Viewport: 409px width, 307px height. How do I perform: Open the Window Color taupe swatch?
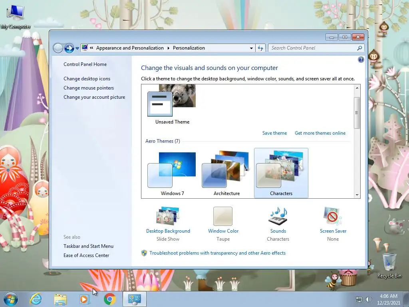click(223, 216)
